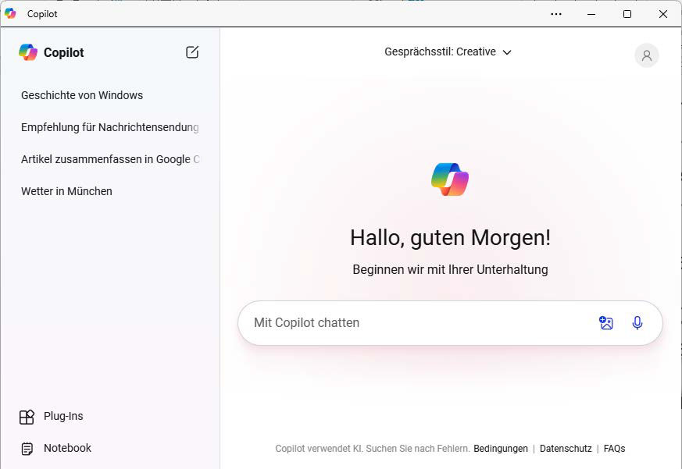This screenshot has width=682, height=469.
Task: Click the large Copilot logo in center
Action: point(450,179)
